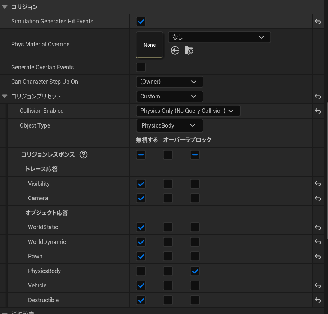328x314 pixels.
Task: Collapse the コリジョンプリセット group
Action: pos(5,96)
